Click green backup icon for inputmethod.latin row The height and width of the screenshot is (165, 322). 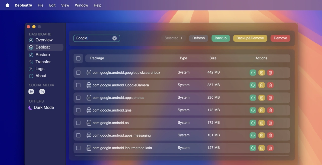(x=253, y=148)
